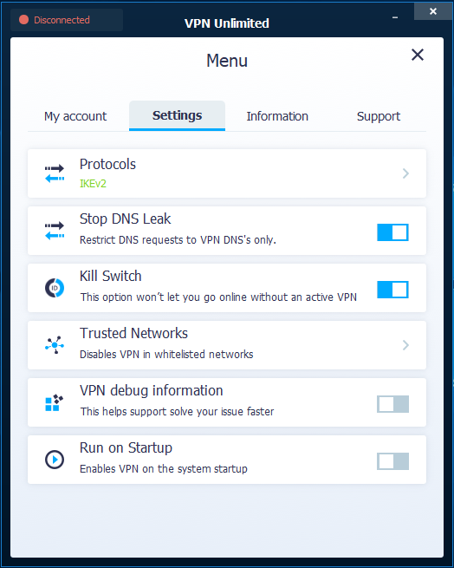
Task: Click the Run on Startup play icon
Action: [55, 460]
